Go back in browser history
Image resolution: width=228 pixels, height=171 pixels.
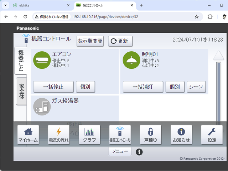(6, 17)
